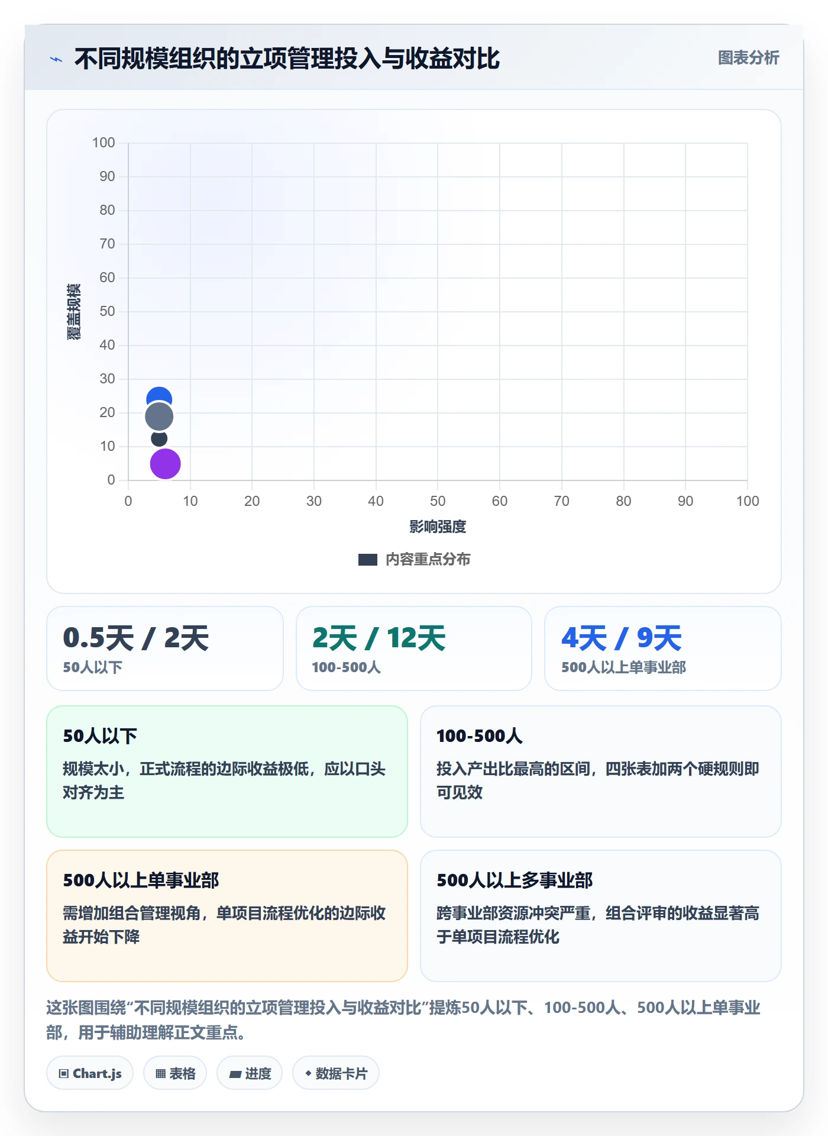Click the 2天 / 12天 stat value
This screenshot has height=1136, width=828.
coord(379,638)
